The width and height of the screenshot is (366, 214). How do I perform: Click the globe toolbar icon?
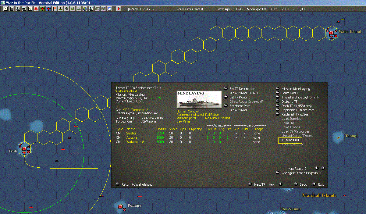85,9
